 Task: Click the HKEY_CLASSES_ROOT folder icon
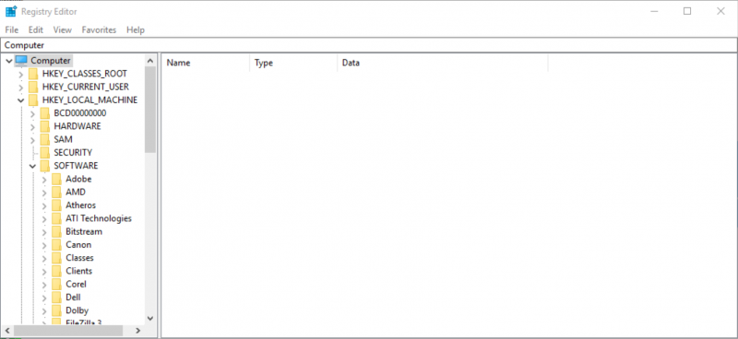point(33,74)
